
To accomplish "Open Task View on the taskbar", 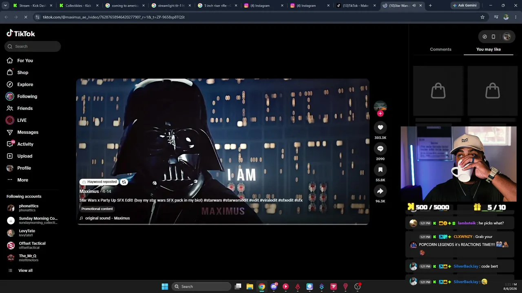I will point(238,286).
